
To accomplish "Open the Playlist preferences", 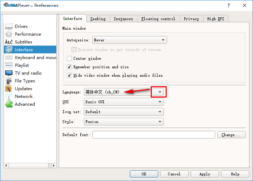I will [30, 65].
